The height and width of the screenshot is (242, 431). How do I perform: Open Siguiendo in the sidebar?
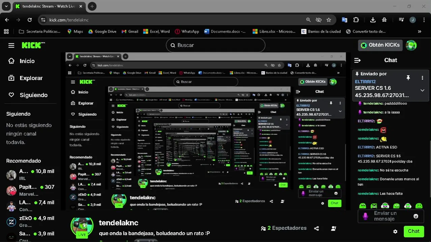point(28,95)
